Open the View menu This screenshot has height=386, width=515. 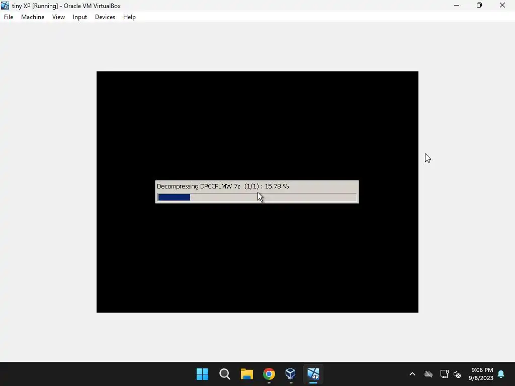58,17
